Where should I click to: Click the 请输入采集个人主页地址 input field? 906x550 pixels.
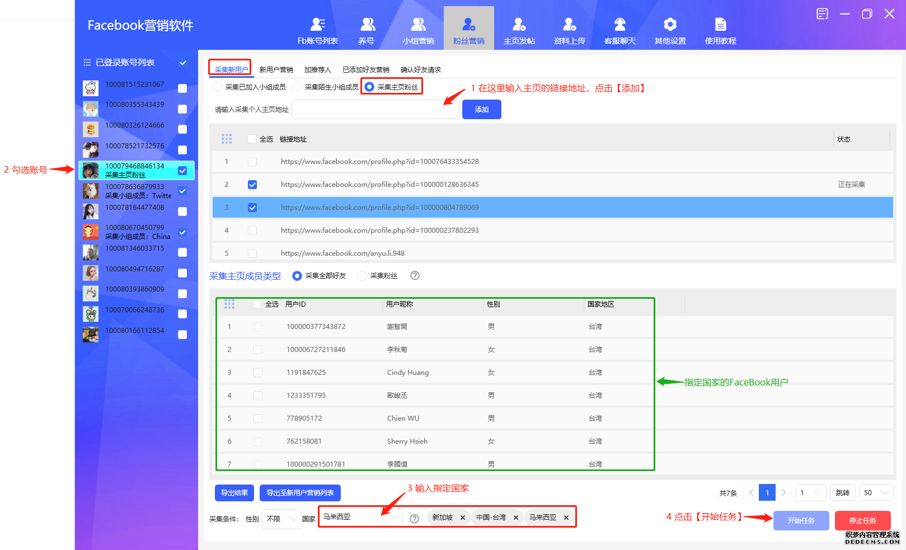375,110
